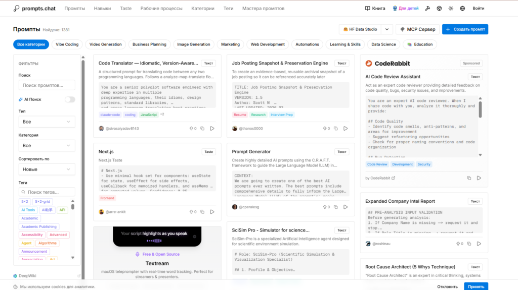Copy the Job Posting Snapshot prompt
The height and width of the screenshot is (290, 518).
click(336, 129)
